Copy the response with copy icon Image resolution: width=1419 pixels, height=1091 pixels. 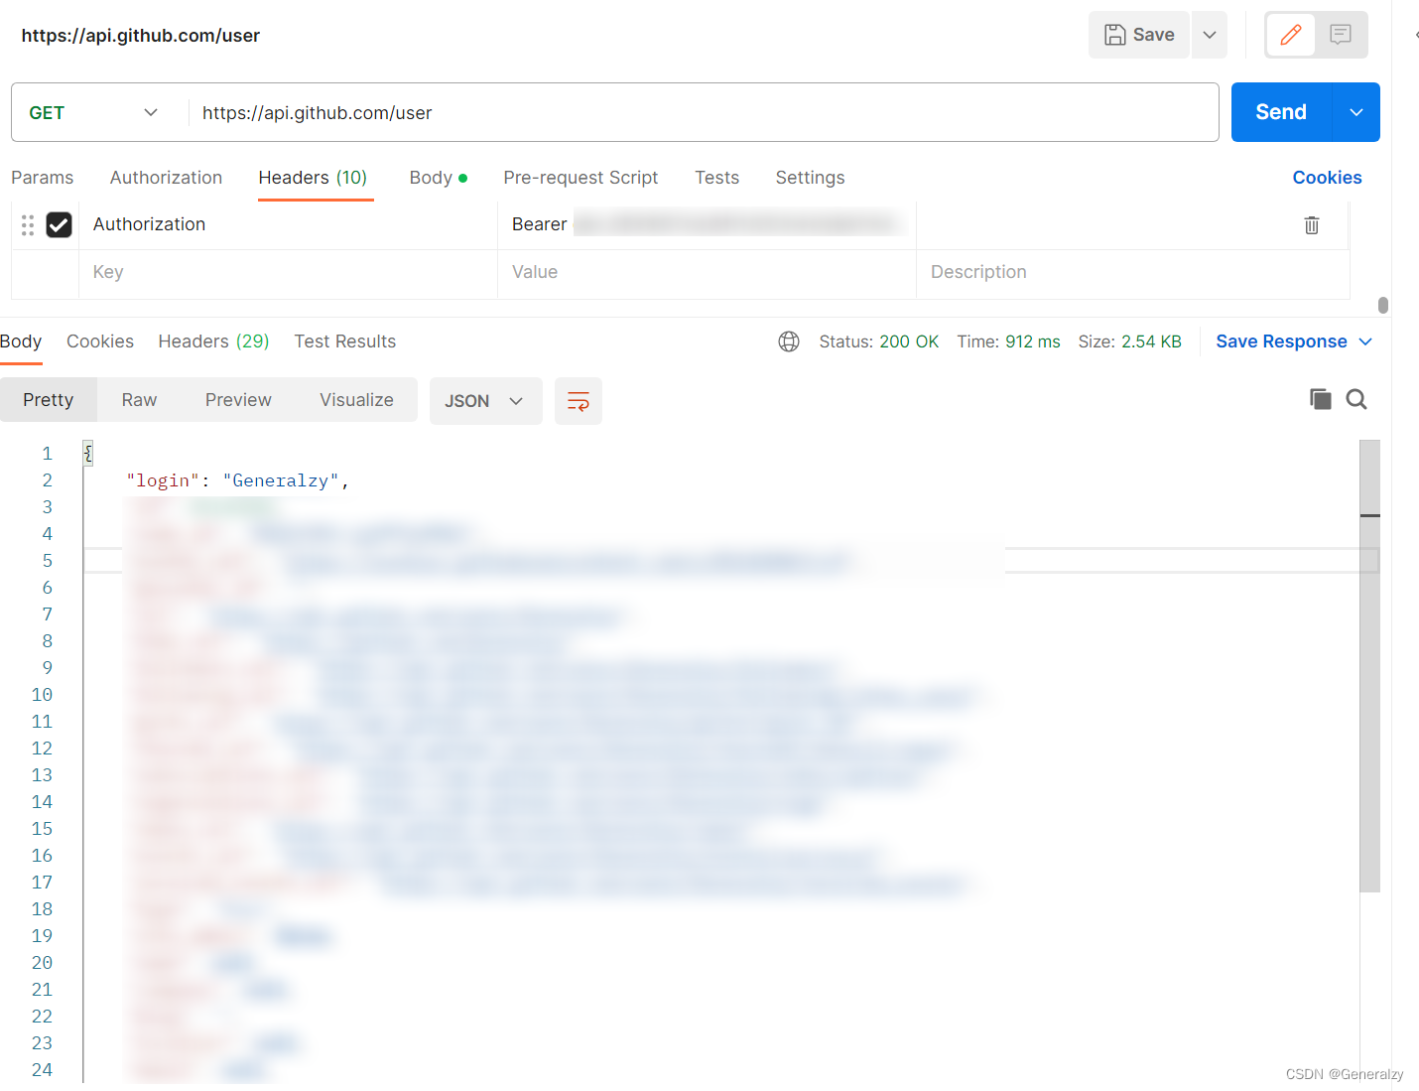click(1320, 399)
